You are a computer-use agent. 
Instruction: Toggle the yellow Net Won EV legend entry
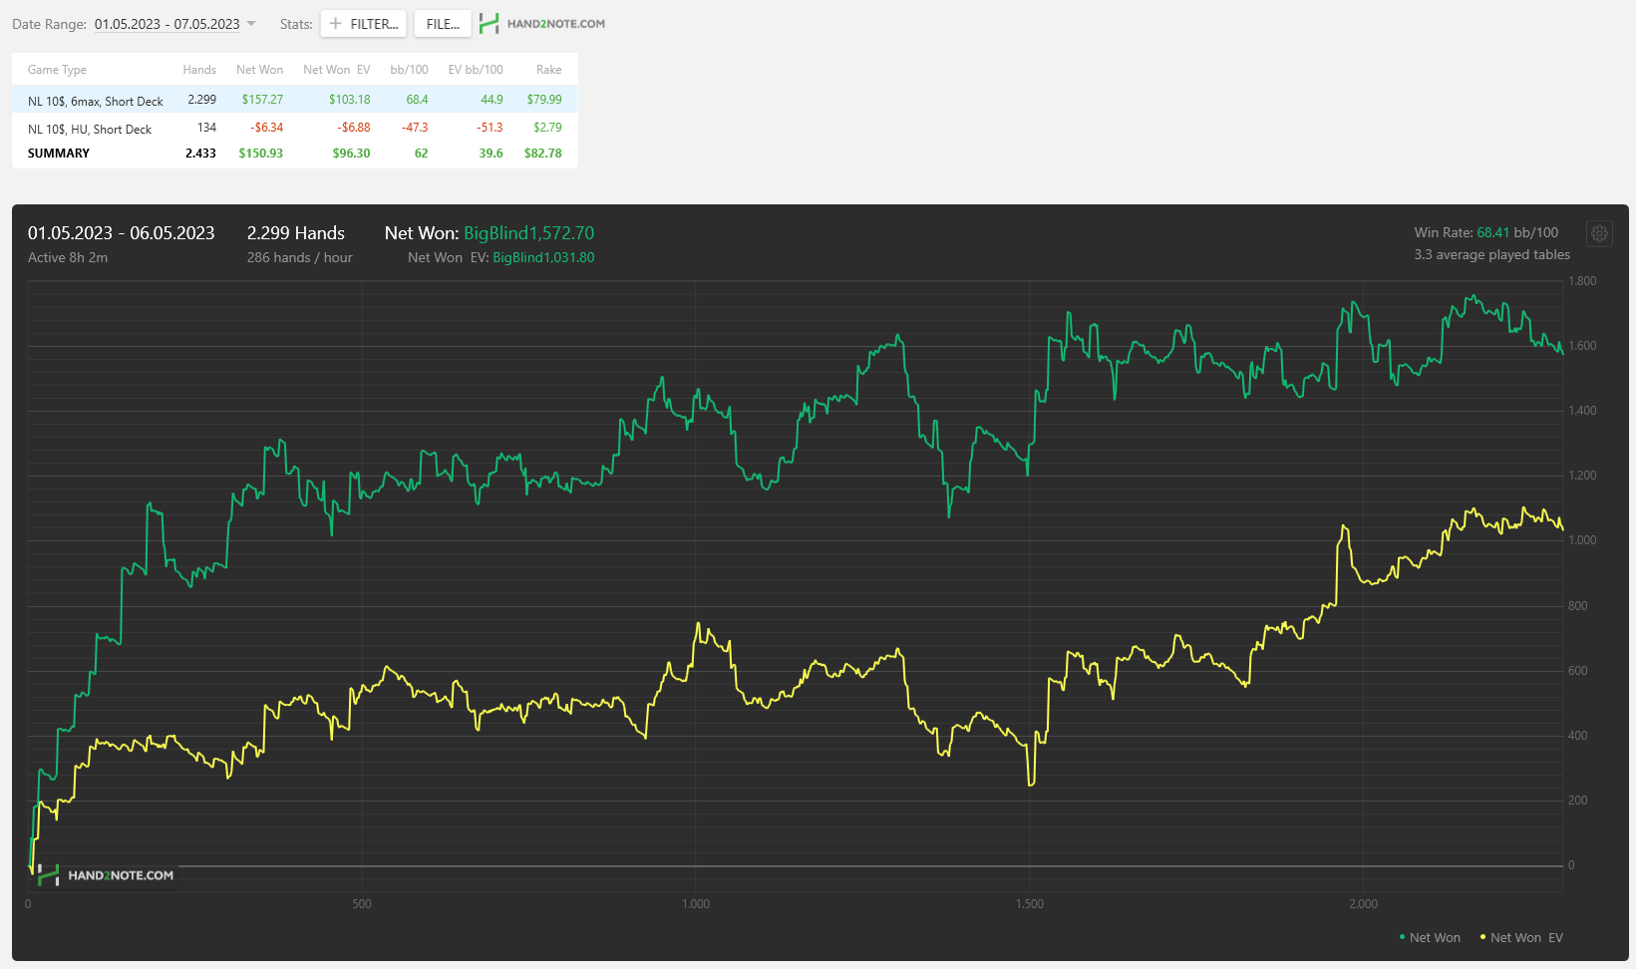[1521, 937]
